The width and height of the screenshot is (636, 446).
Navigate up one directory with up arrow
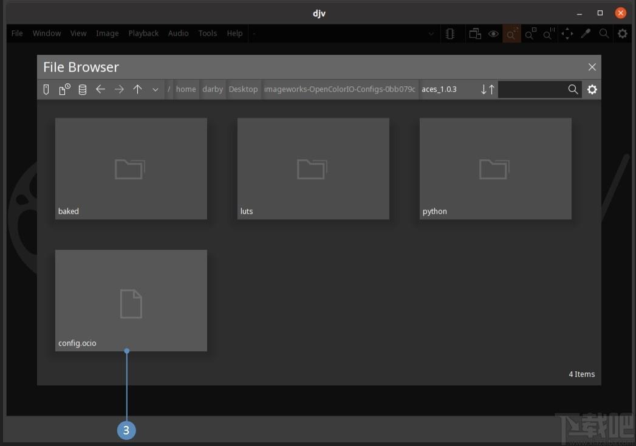[x=137, y=89]
